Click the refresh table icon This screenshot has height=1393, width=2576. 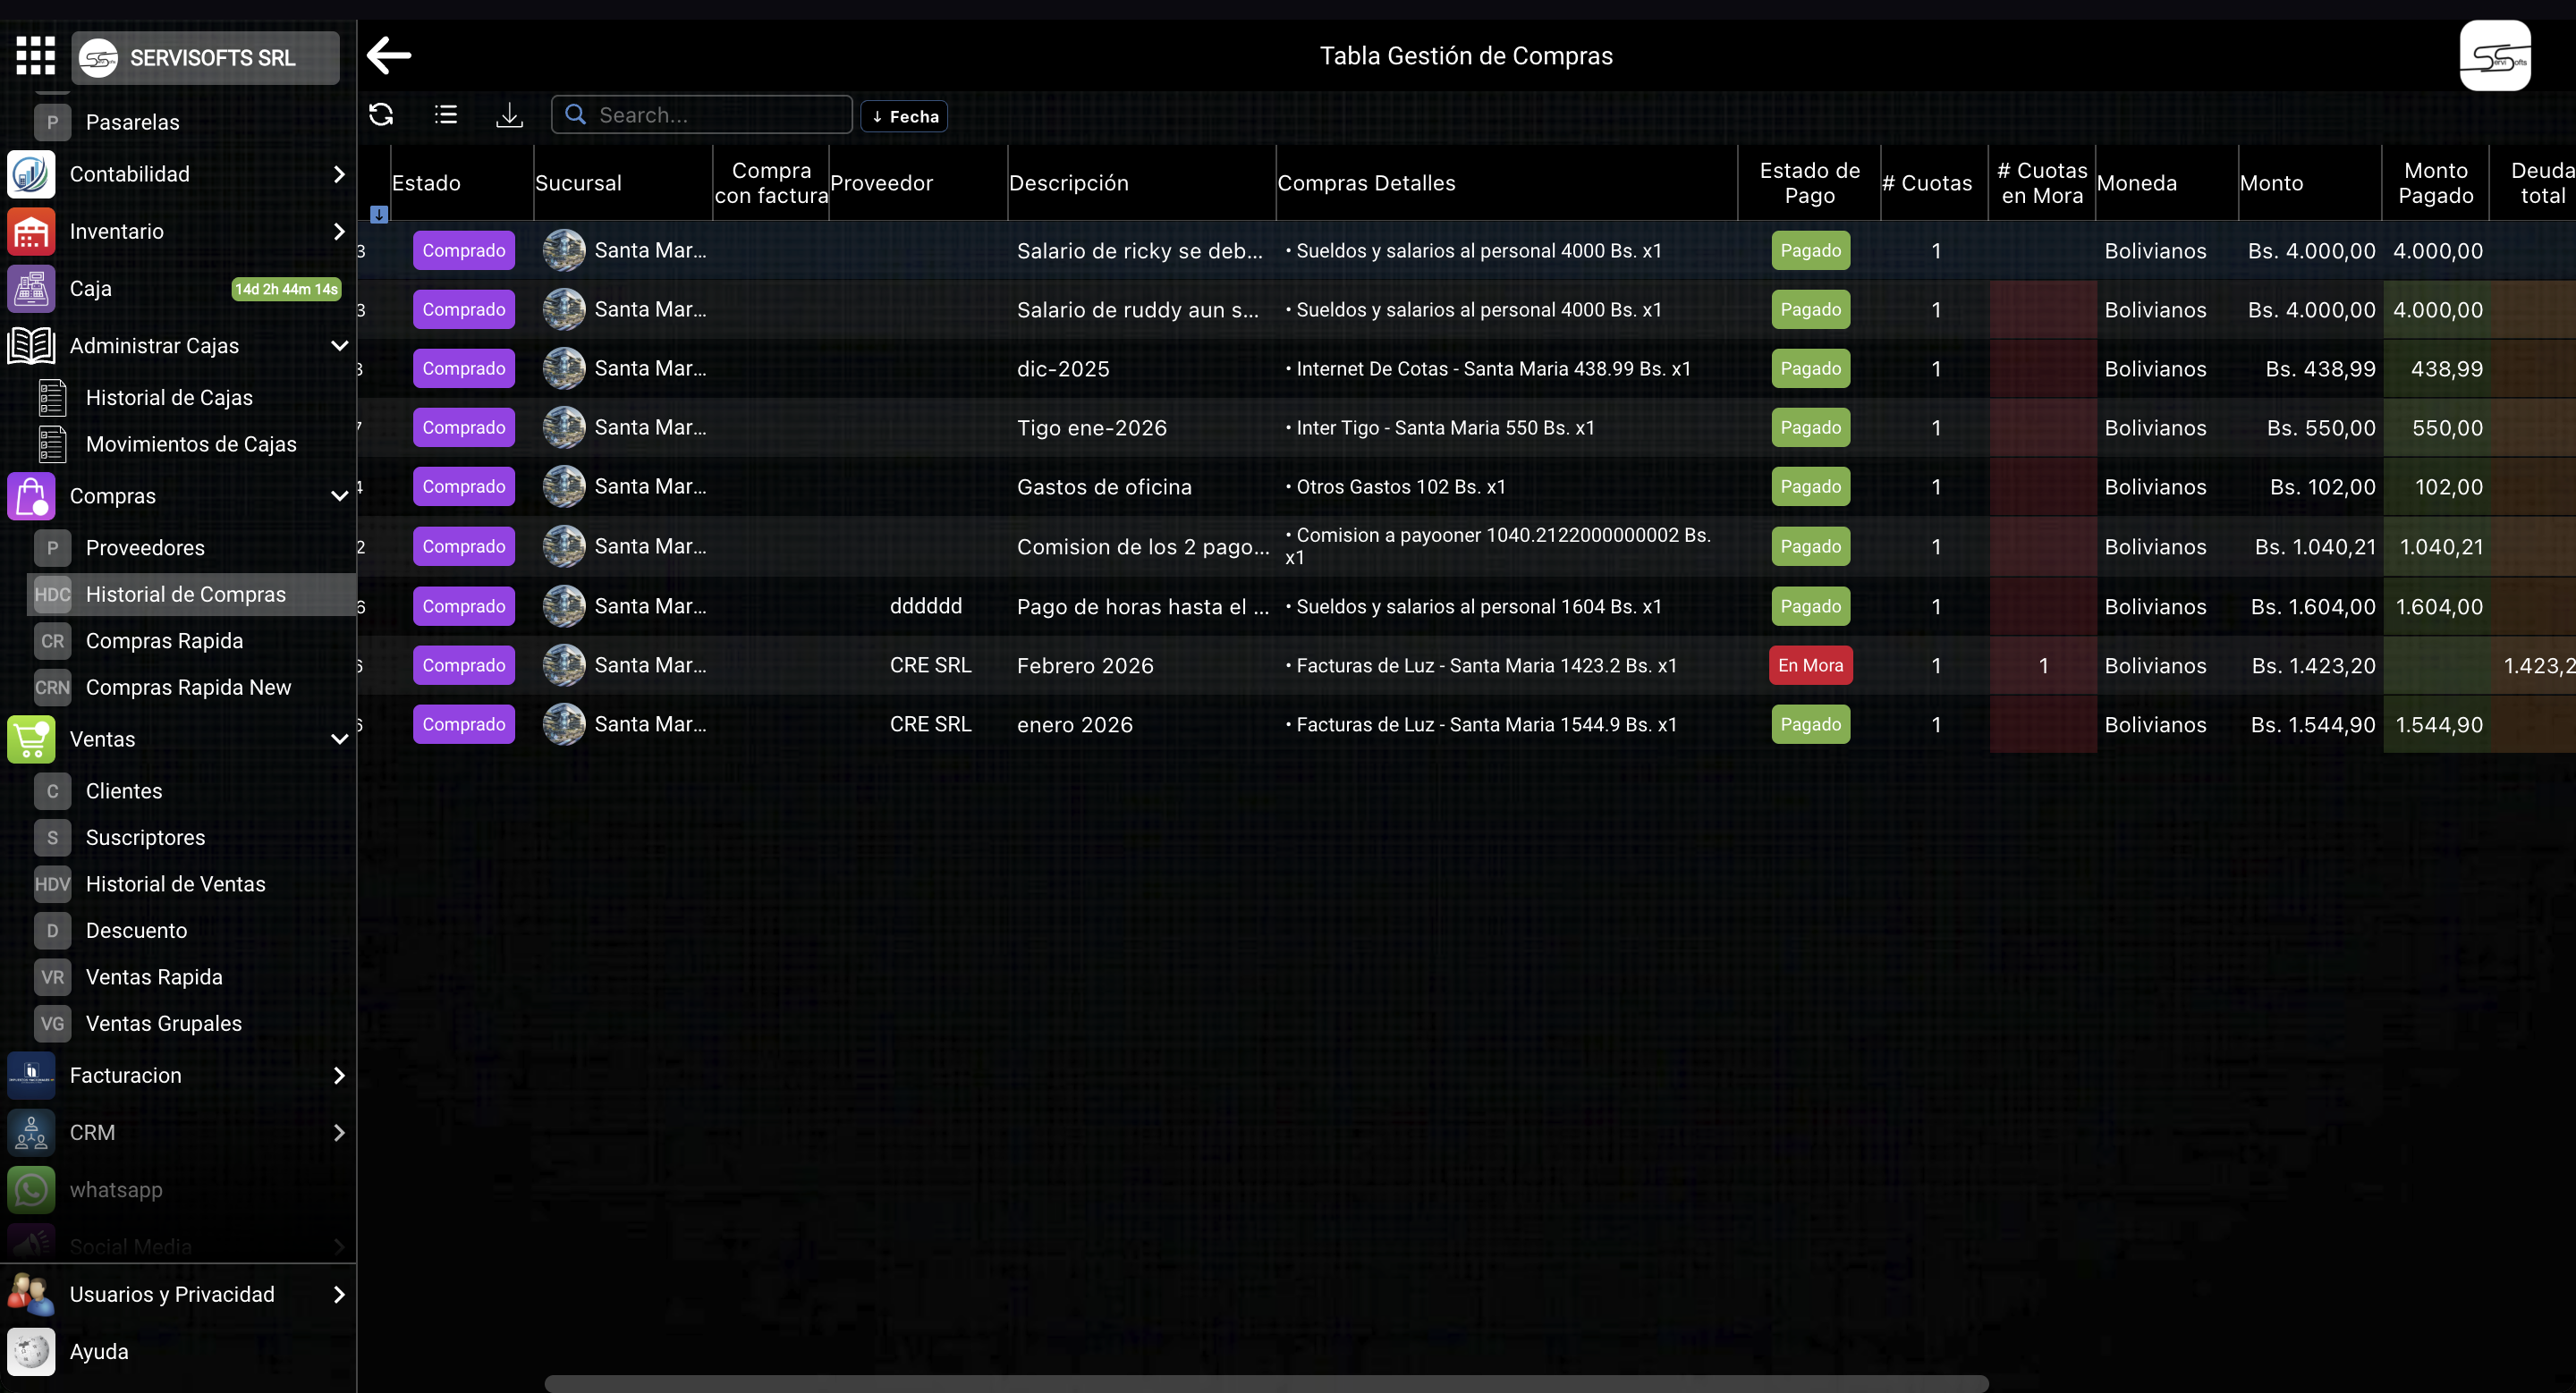(381, 115)
